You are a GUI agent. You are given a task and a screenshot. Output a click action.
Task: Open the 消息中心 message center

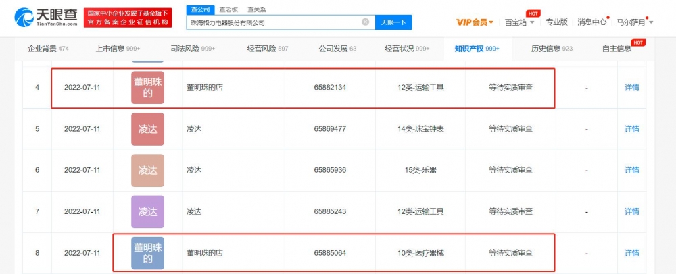592,22
